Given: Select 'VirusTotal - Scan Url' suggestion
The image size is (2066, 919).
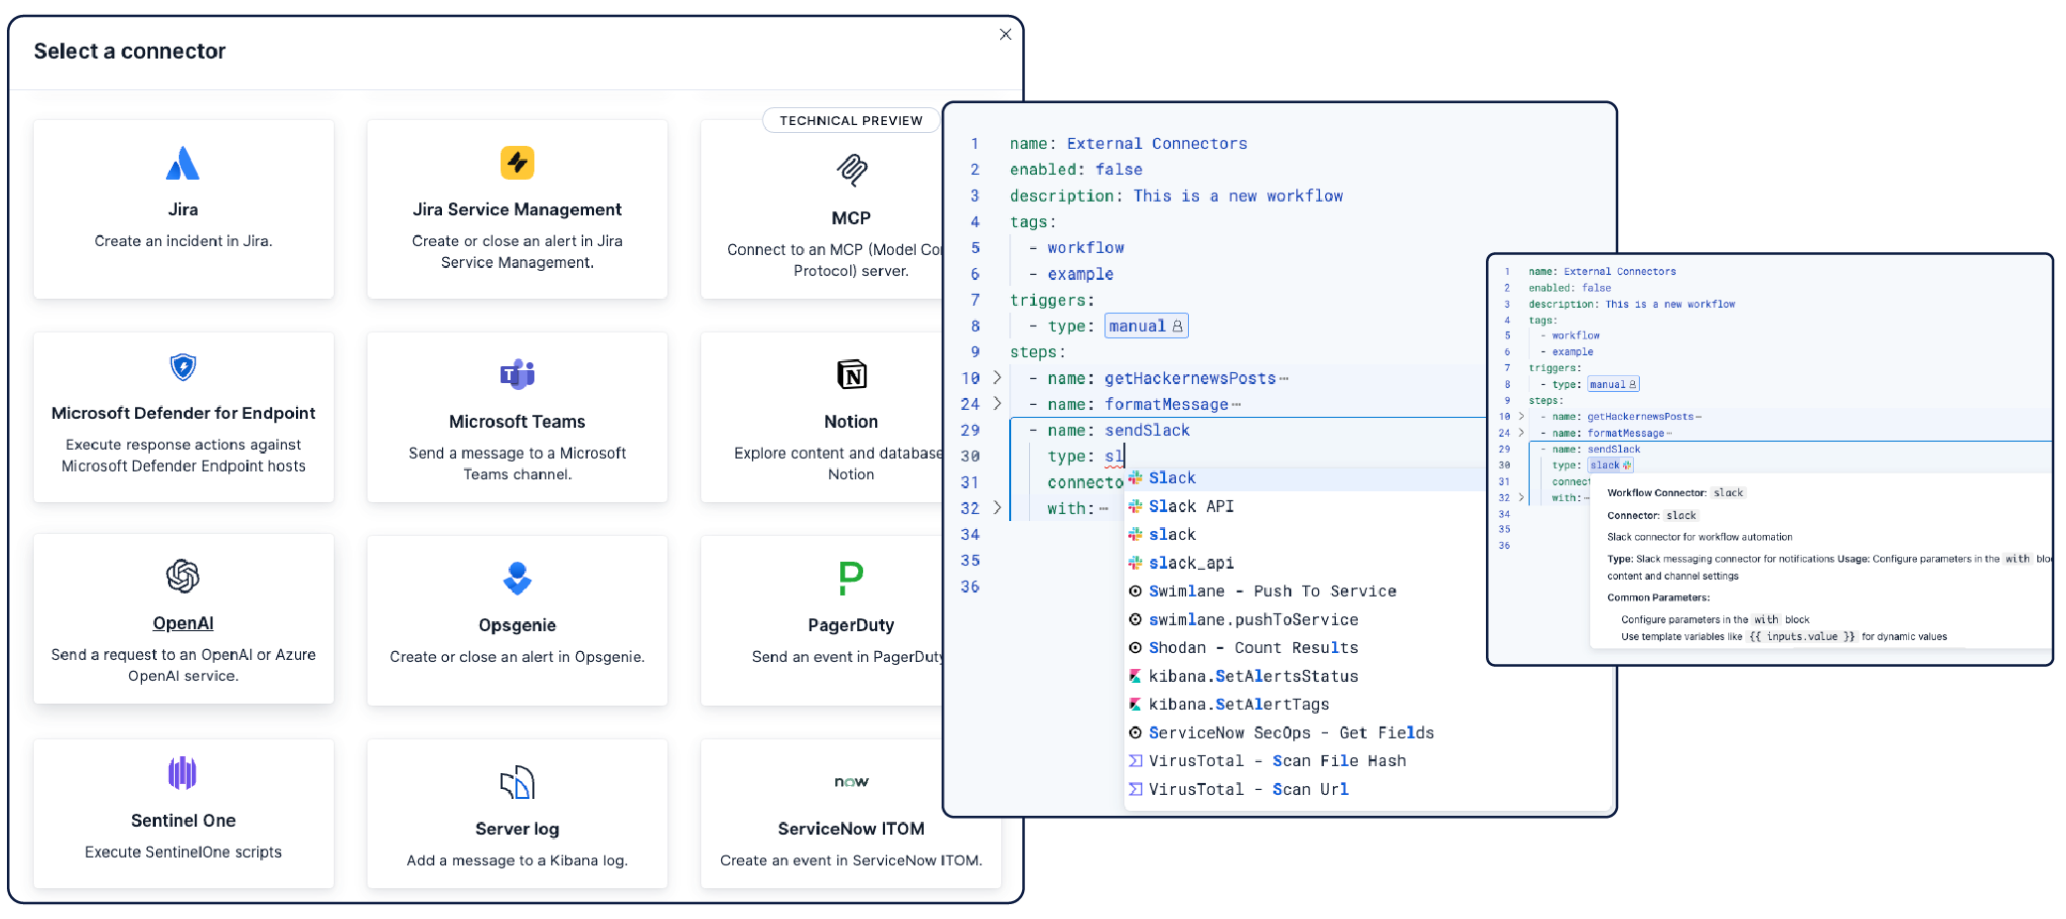Looking at the screenshot, I should (1248, 789).
